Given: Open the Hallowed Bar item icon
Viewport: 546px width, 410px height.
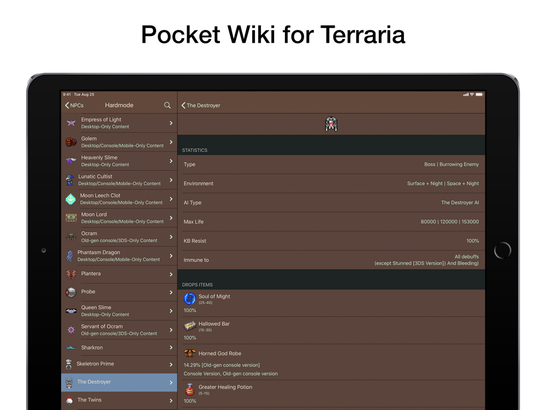Looking at the screenshot, I should 190,326.
